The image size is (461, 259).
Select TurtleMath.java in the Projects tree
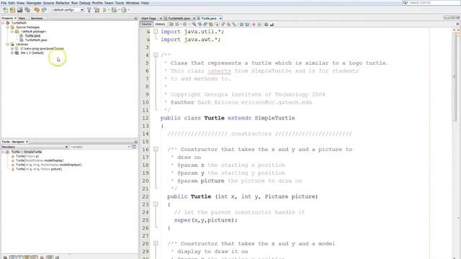[x=36, y=40]
